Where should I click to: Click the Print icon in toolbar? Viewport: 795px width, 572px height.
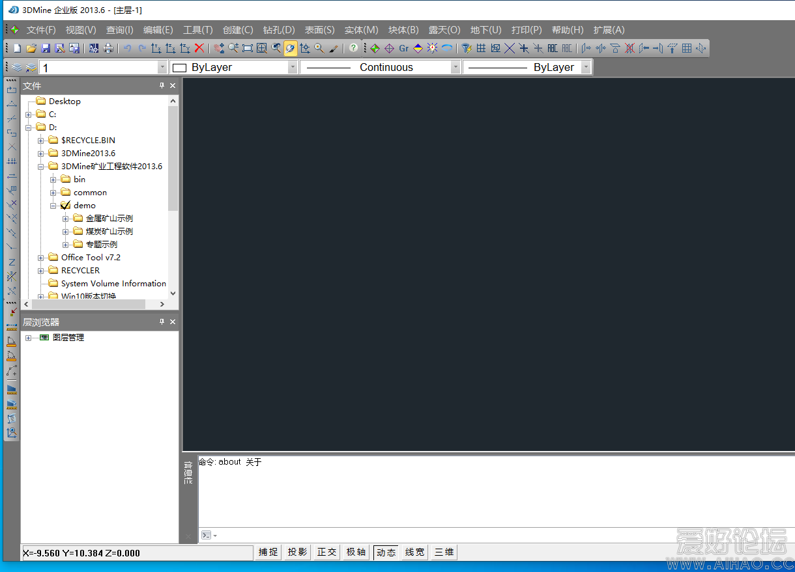point(108,48)
